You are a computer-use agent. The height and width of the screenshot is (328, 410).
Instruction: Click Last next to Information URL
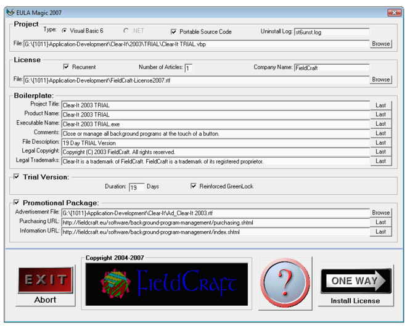[x=381, y=231]
